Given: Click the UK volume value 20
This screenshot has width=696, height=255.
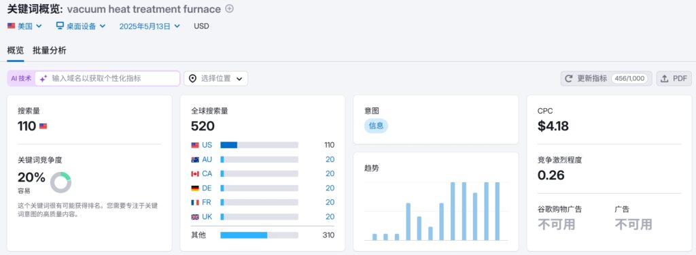Looking at the screenshot, I should 330,217.
